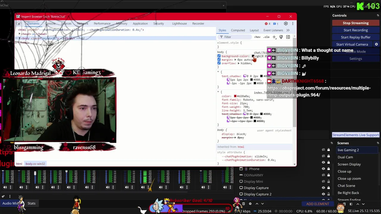
Task: Open settings gear beside Start Virtual Camera
Action: (376, 44)
